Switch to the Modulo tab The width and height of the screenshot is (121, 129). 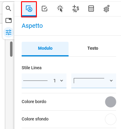click(x=45, y=49)
